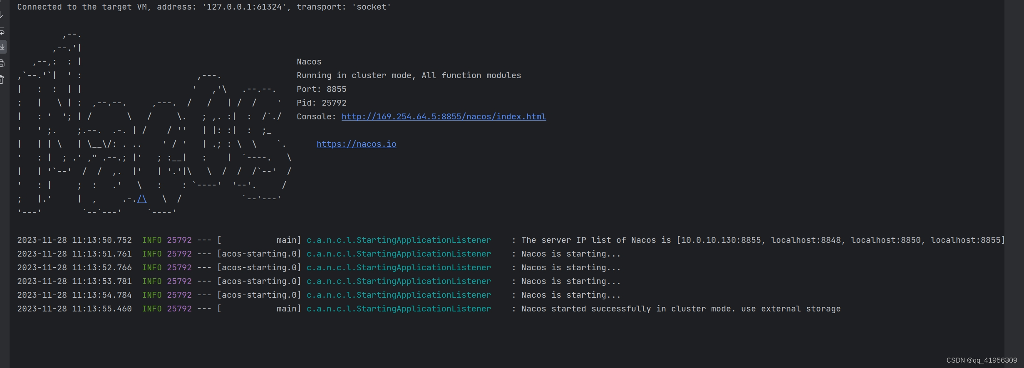
Task: Click the 'Console:' label text
Action: 316,117
